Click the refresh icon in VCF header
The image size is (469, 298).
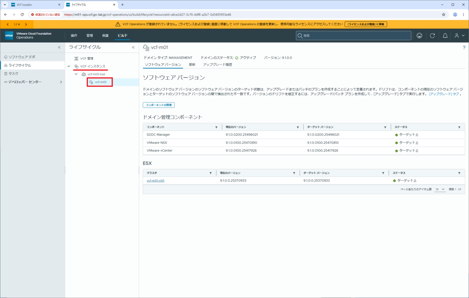pos(432,36)
